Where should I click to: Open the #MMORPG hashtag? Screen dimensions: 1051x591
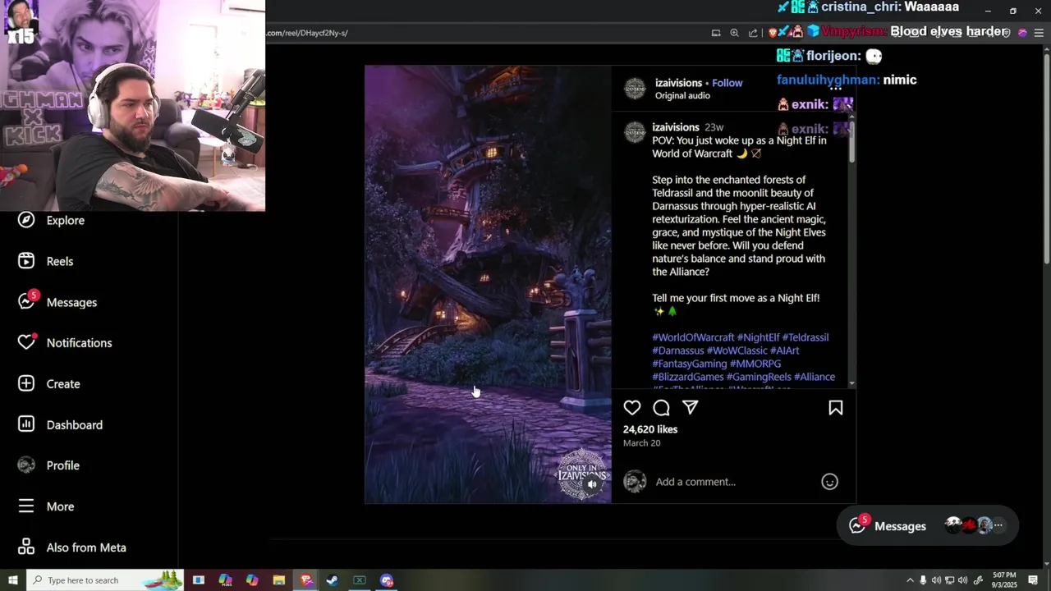(x=755, y=364)
